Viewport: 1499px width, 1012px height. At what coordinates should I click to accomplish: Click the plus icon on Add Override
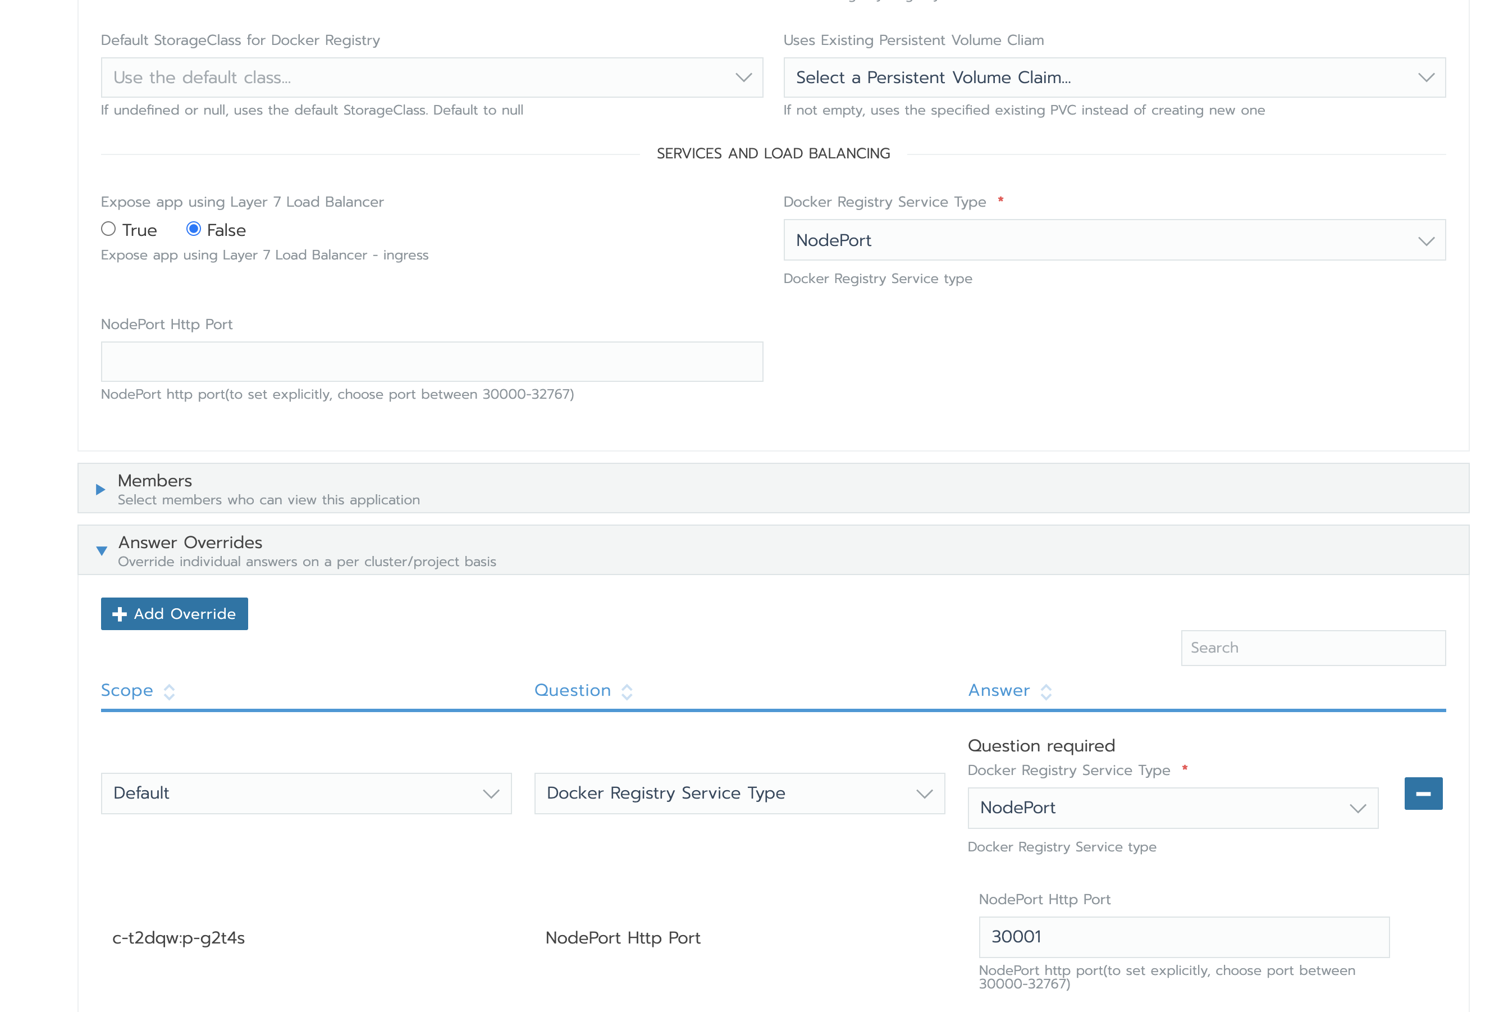pyautogui.click(x=120, y=614)
